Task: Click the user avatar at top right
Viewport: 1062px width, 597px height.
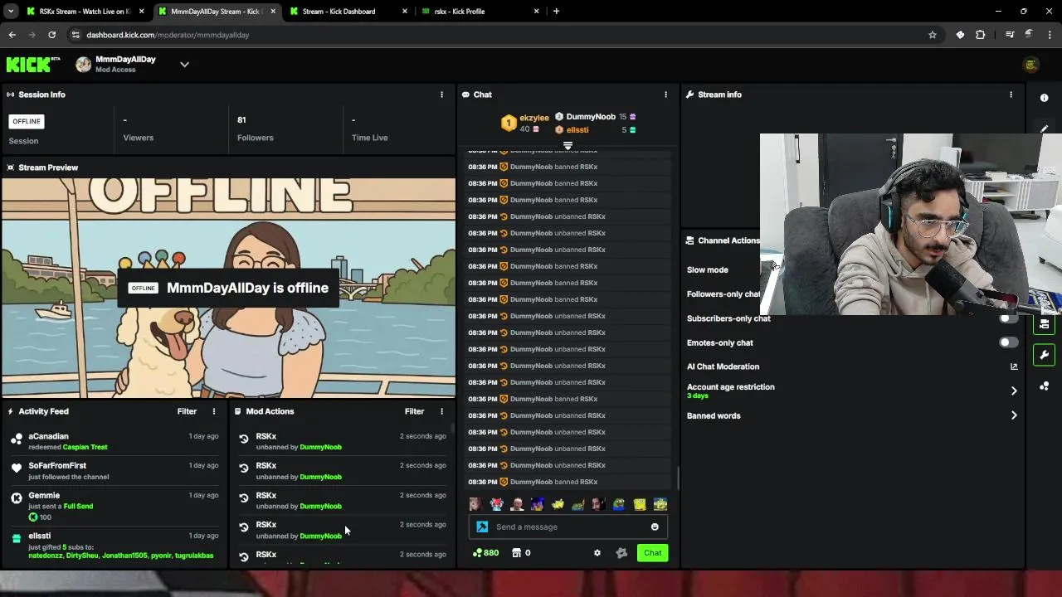Action: pyautogui.click(x=1031, y=65)
